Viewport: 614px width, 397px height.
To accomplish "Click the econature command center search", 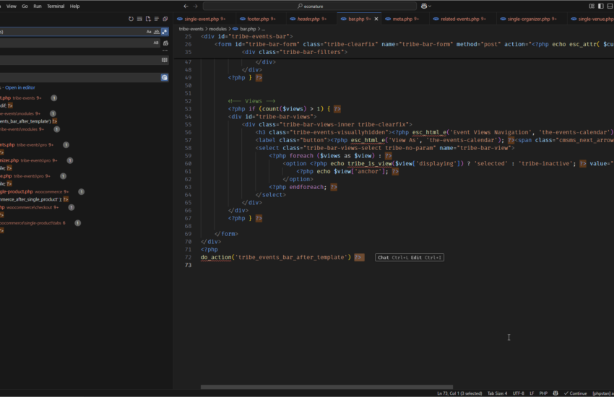I will 310,6.
